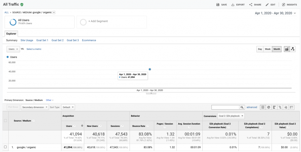Open the Goal Set 1 sub-tab

(x=42, y=40)
